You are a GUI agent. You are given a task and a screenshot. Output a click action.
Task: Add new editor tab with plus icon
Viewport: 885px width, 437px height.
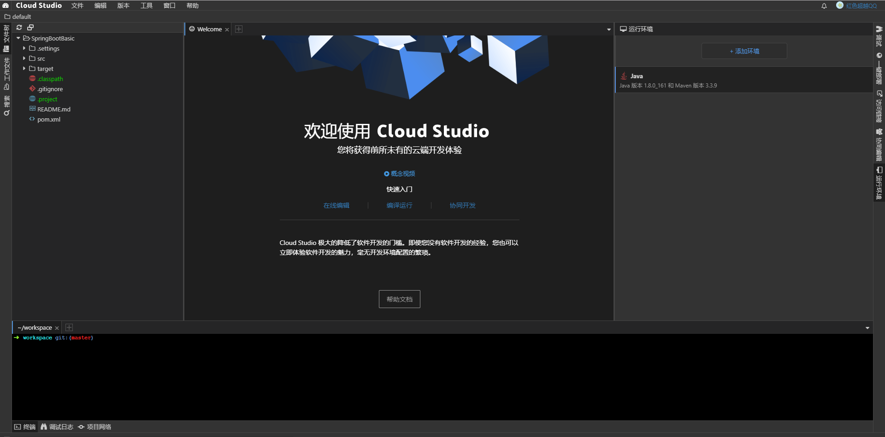(239, 29)
